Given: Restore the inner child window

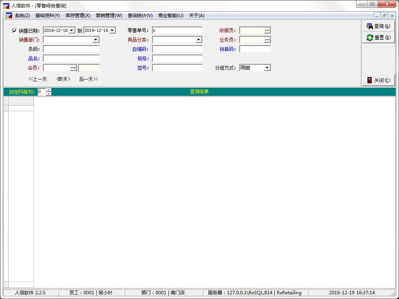Looking at the screenshot, I should tap(385, 16).
